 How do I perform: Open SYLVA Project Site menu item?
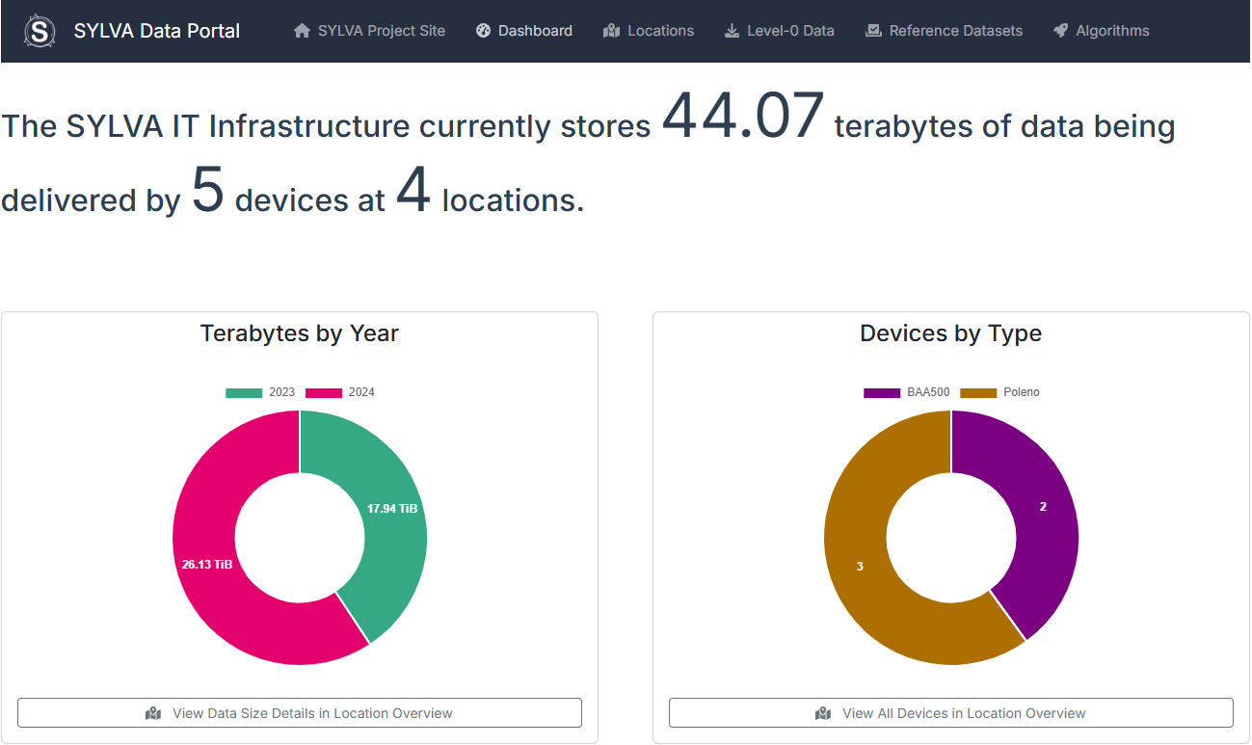click(x=370, y=31)
